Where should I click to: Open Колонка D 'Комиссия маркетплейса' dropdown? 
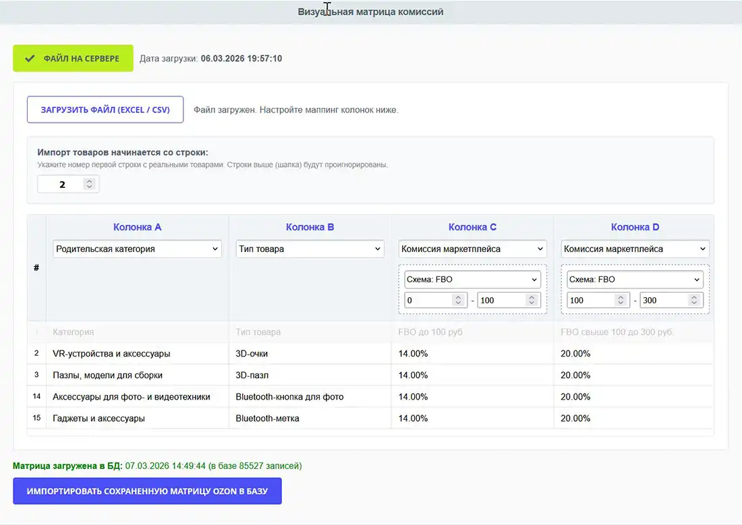(635, 249)
